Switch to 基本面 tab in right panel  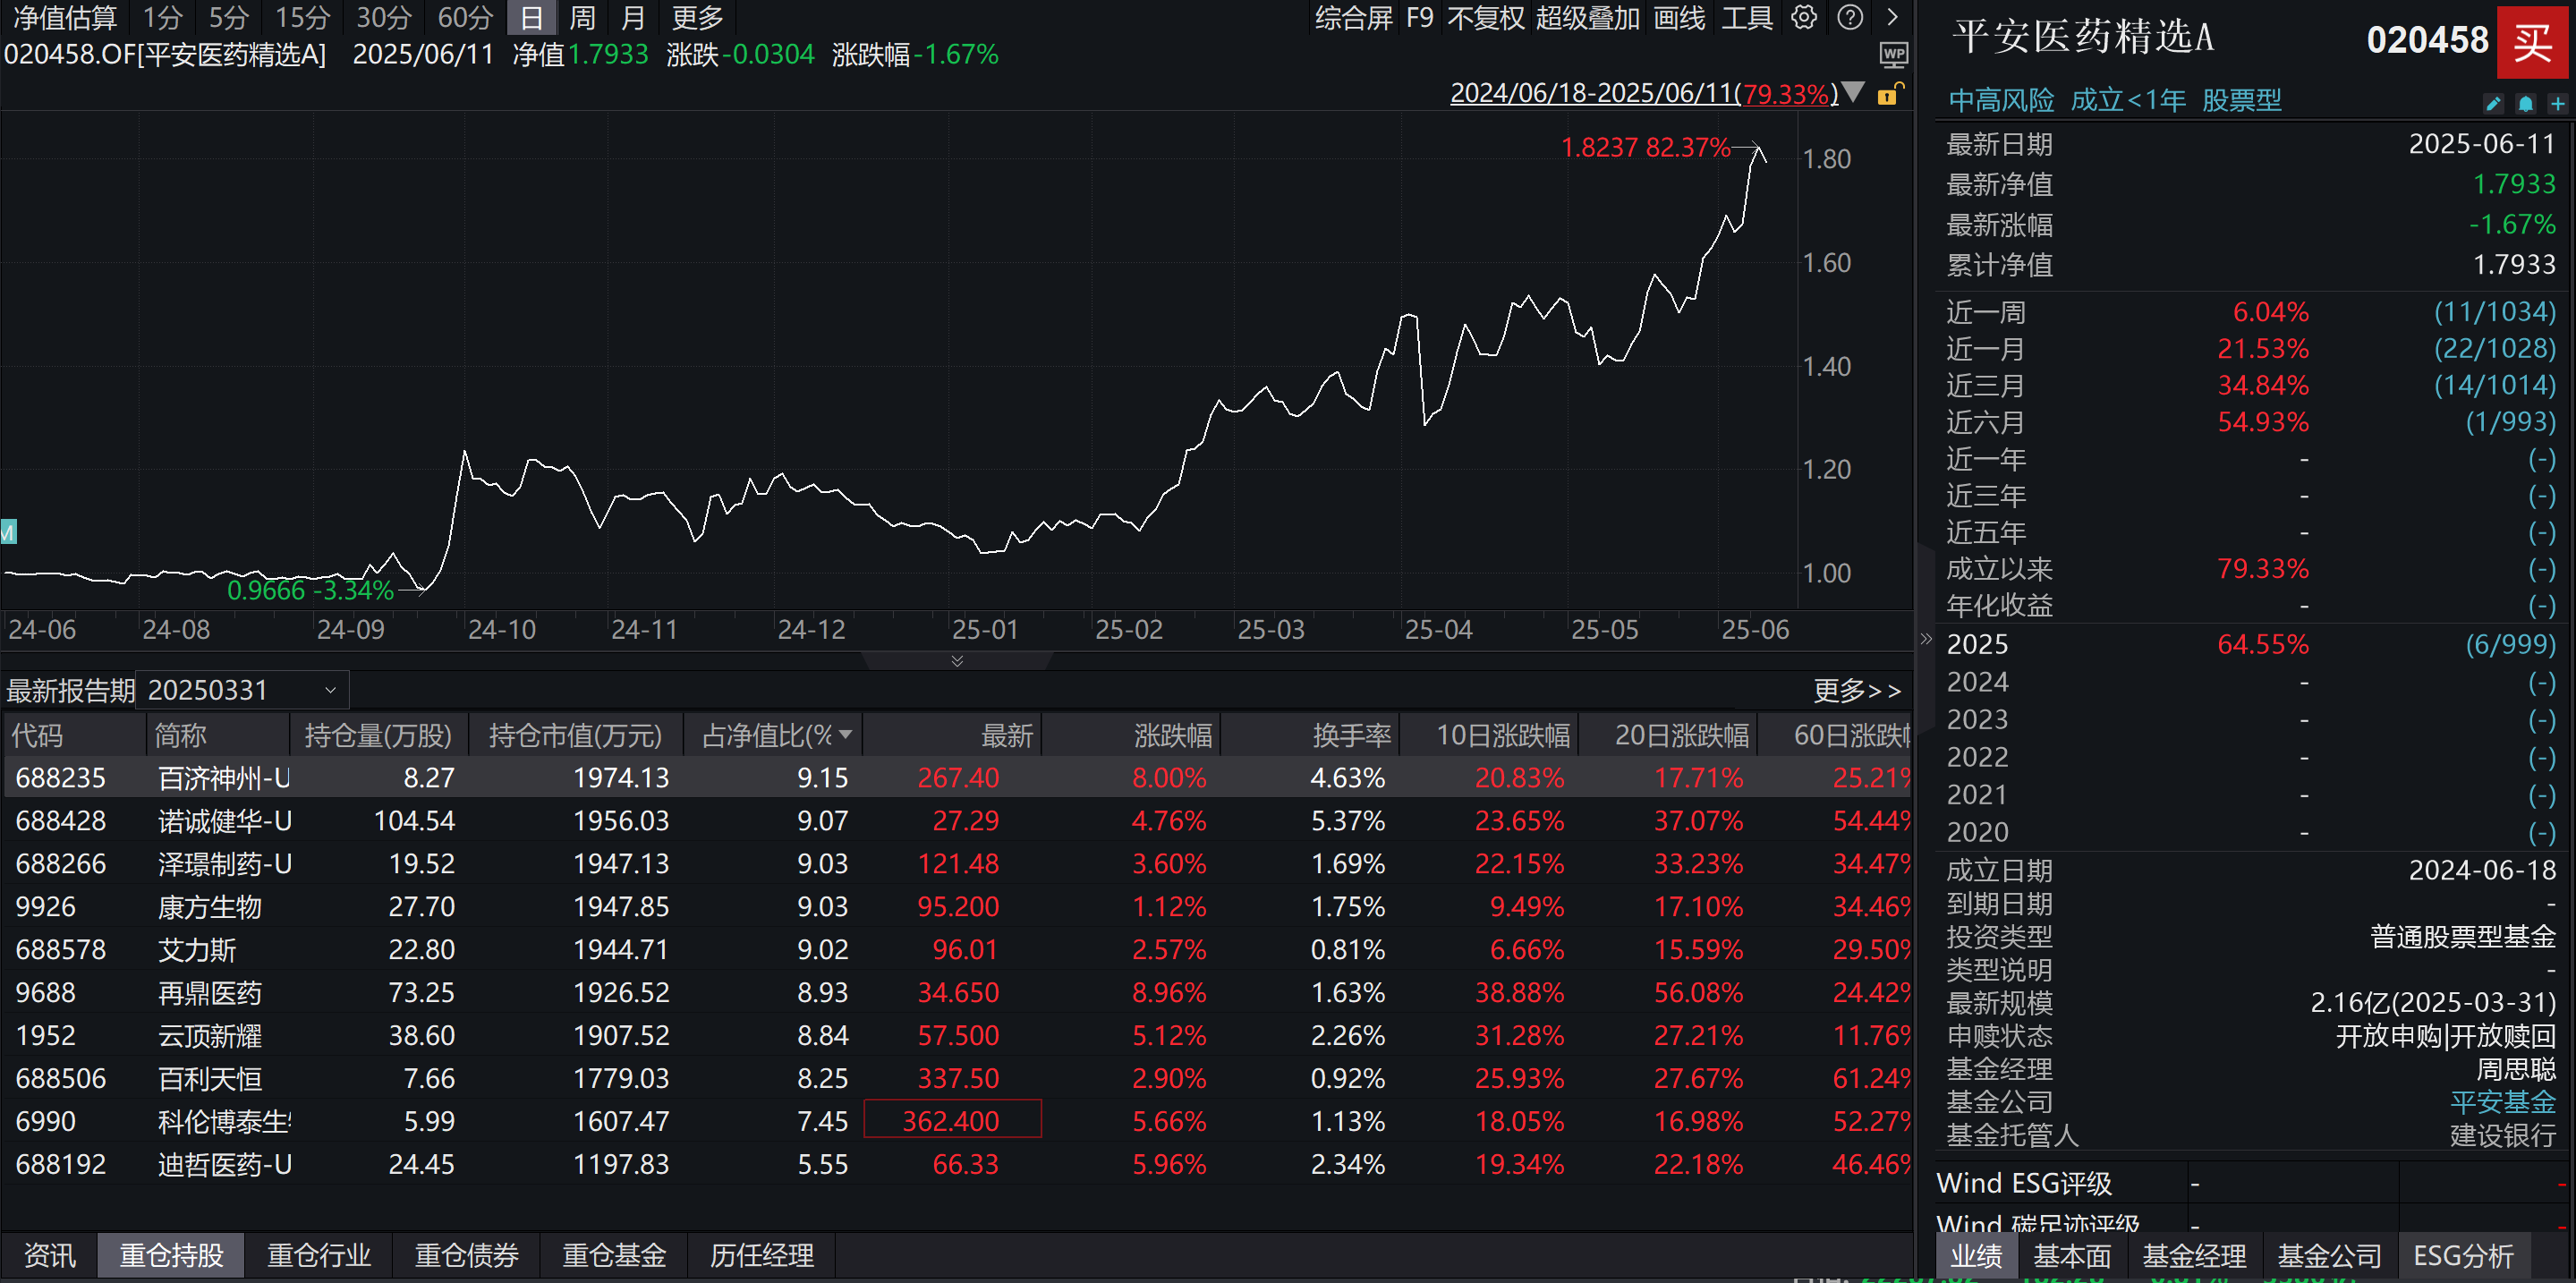pos(2072,1255)
